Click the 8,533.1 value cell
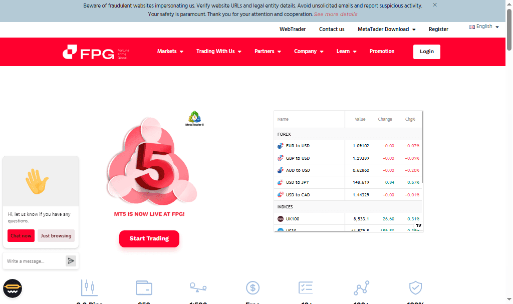 coord(361,219)
